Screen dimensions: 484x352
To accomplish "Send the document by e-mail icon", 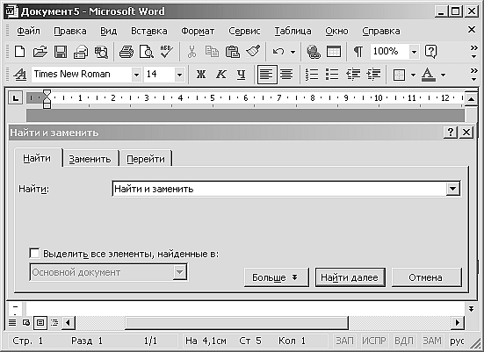I will 81,52.
